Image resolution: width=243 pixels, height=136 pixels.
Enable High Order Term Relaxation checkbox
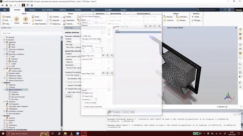pyautogui.click(x=66, y=92)
